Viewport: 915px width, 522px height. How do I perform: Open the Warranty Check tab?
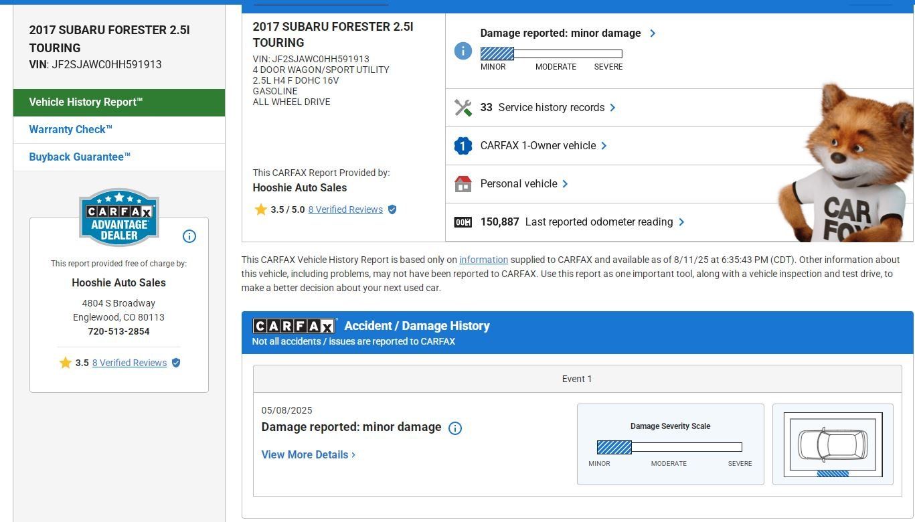pyautogui.click(x=119, y=130)
